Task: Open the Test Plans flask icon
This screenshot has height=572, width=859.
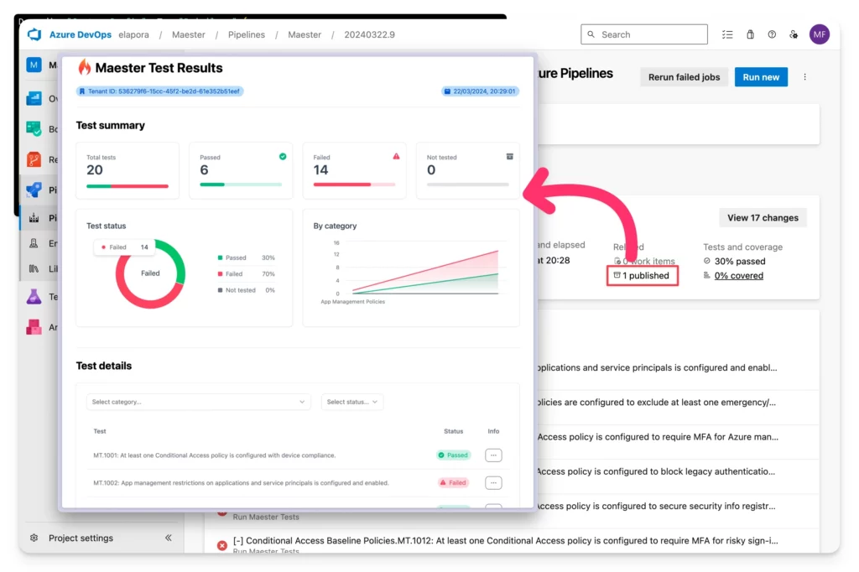Action: [x=34, y=296]
